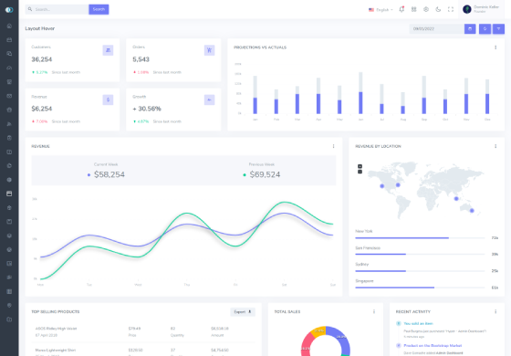Zoom out on the world map
The width and height of the screenshot is (511, 356).
360,172
